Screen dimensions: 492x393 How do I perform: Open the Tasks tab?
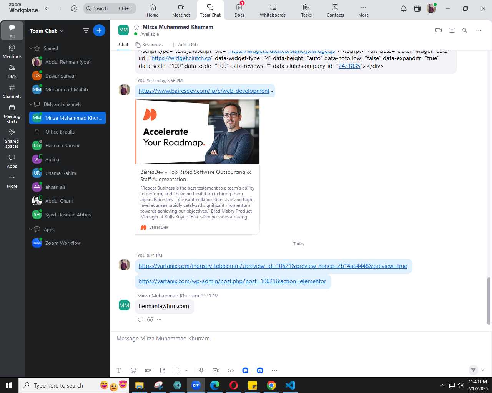[306, 10]
